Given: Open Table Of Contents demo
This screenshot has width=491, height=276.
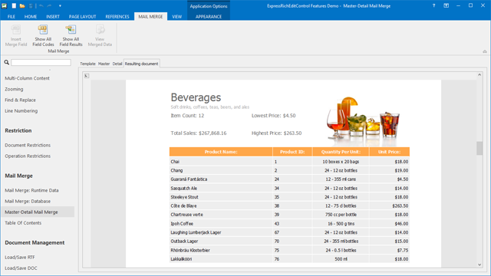Looking at the screenshot, I should coord(23,223).
